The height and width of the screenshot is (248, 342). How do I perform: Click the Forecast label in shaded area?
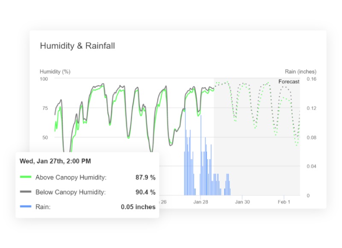pyautogui.click(x=289, y=82)
